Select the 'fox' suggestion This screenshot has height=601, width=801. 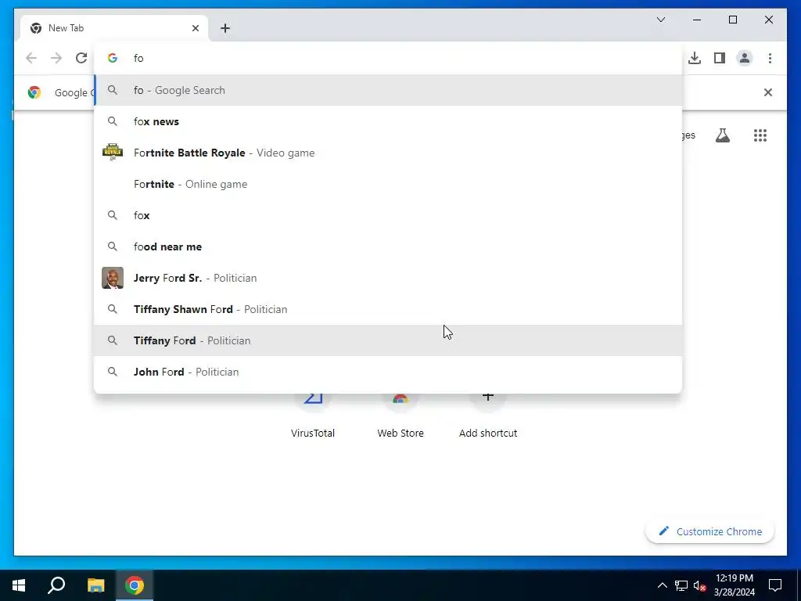[388, 215]
